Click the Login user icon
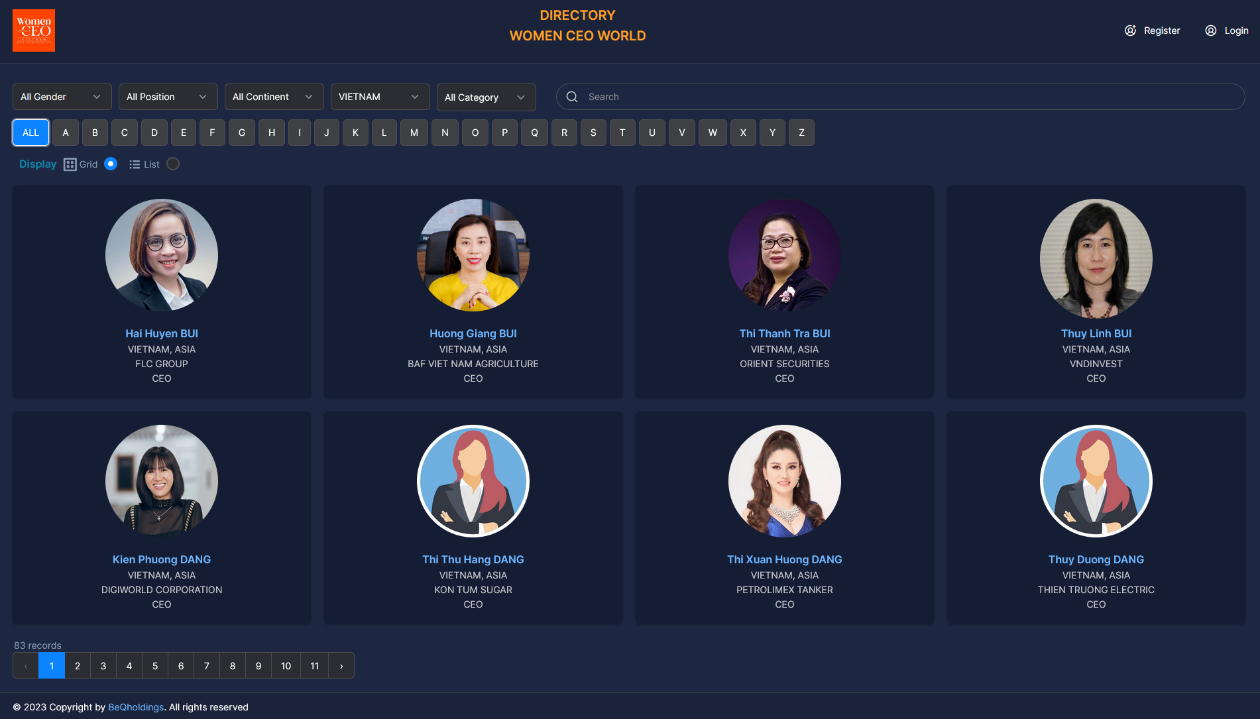The image size is (1260, 719). pyautogui.click(x=1210, y=30)
